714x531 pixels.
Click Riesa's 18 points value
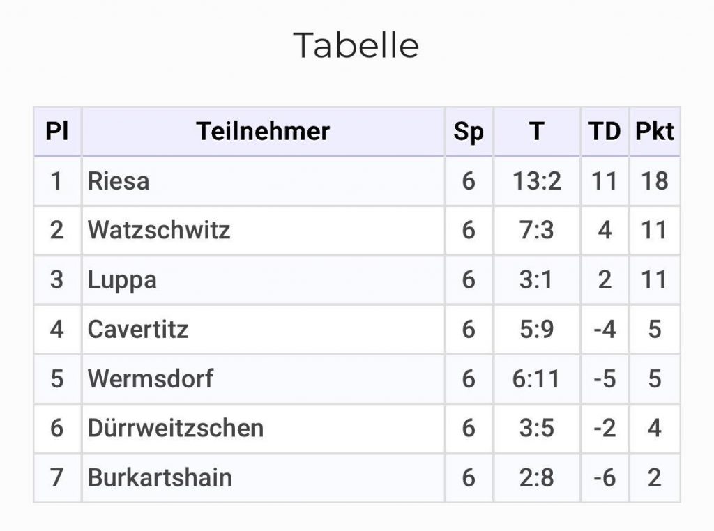pos(654,181)
